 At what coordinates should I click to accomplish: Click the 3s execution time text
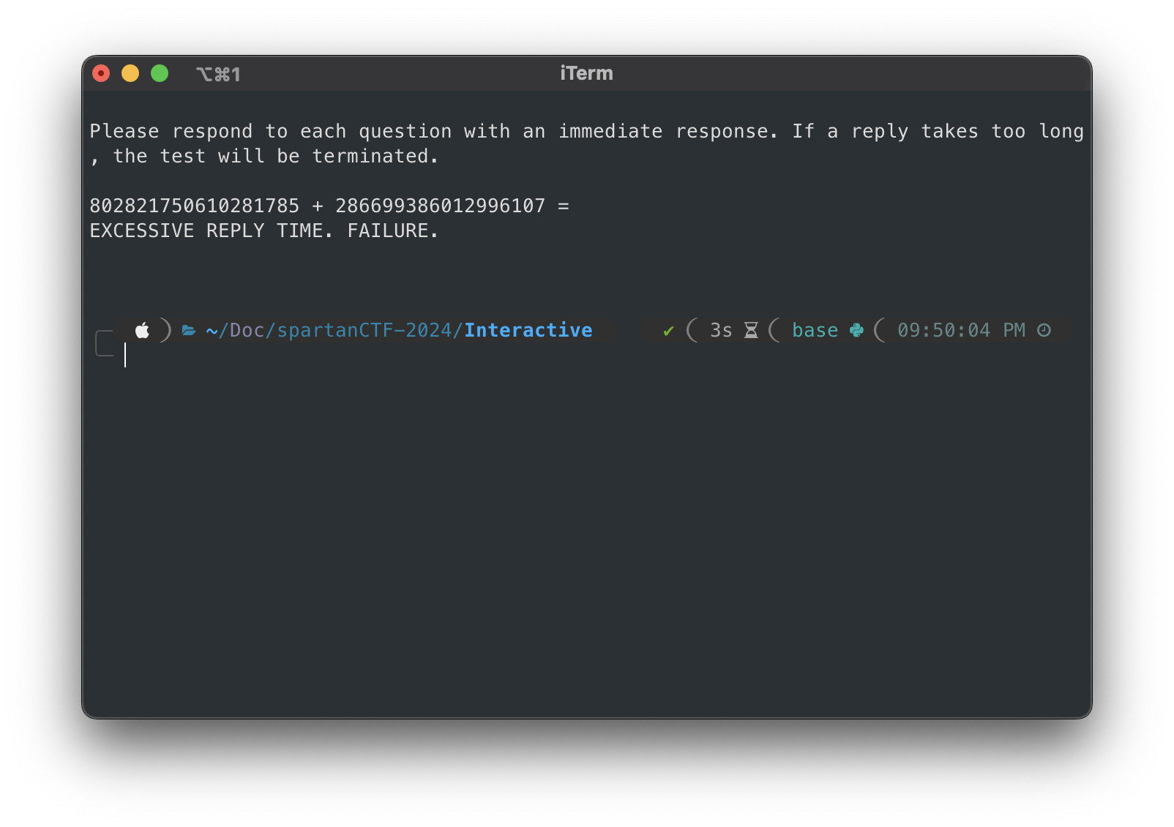[x=721, y=331]
